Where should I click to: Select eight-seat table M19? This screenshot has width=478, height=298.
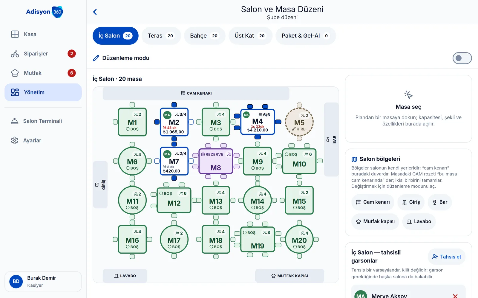coord(258,240)
